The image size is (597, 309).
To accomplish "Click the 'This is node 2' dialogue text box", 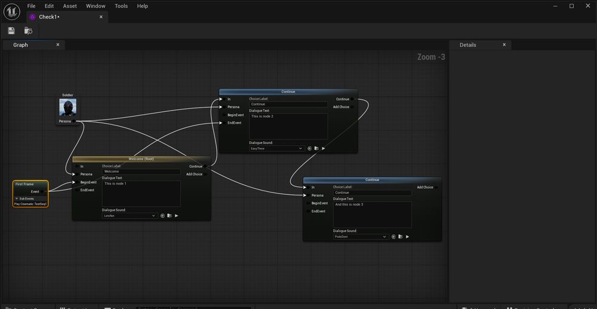I will coord(288,127).
